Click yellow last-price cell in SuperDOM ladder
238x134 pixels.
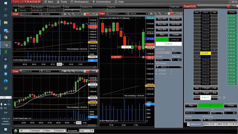click(x=206, y=53)
